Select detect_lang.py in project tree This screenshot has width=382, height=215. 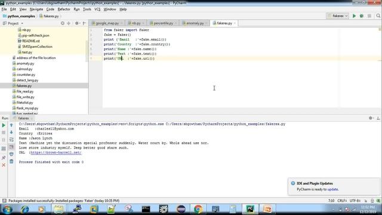(27, 80)
